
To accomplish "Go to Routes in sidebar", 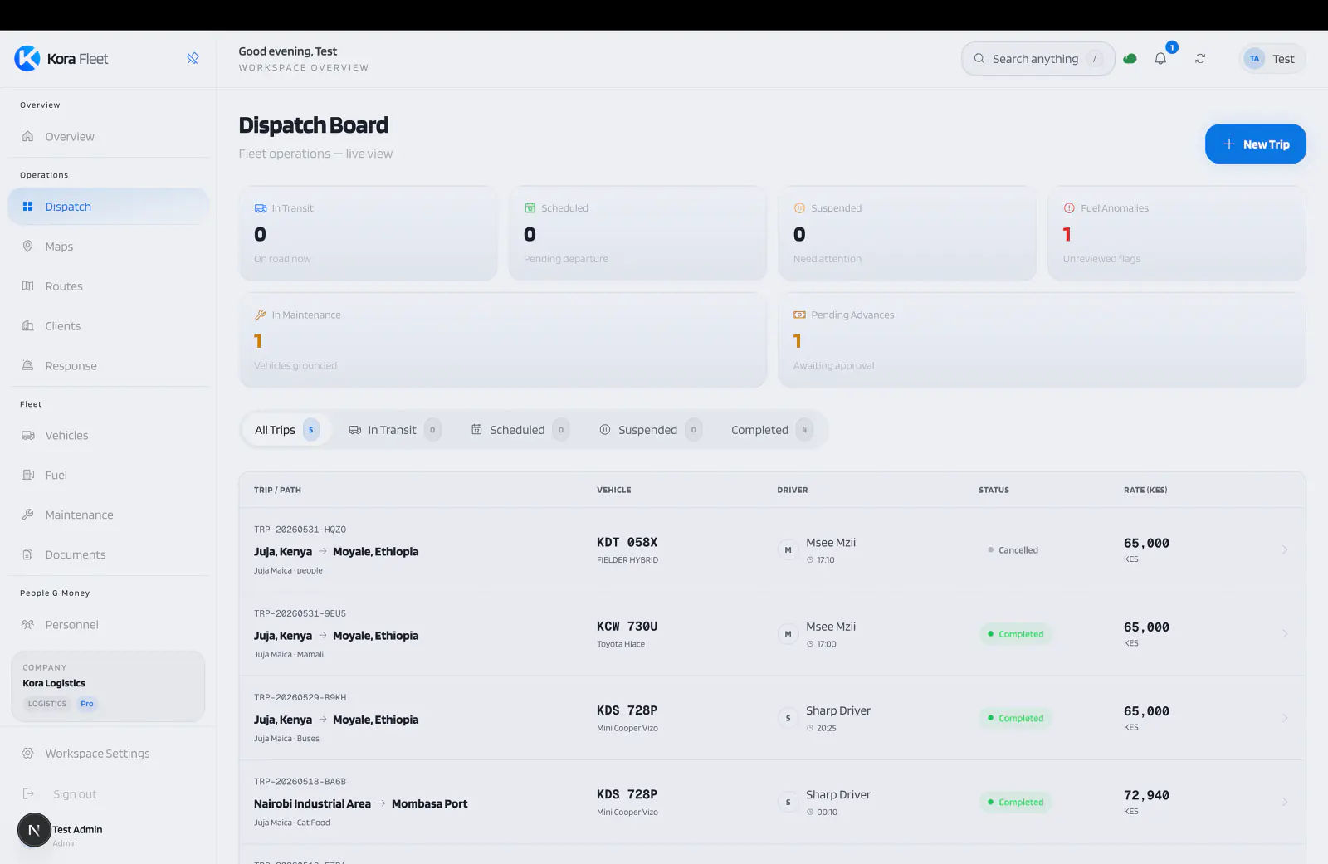I will [x=109, y=286].
